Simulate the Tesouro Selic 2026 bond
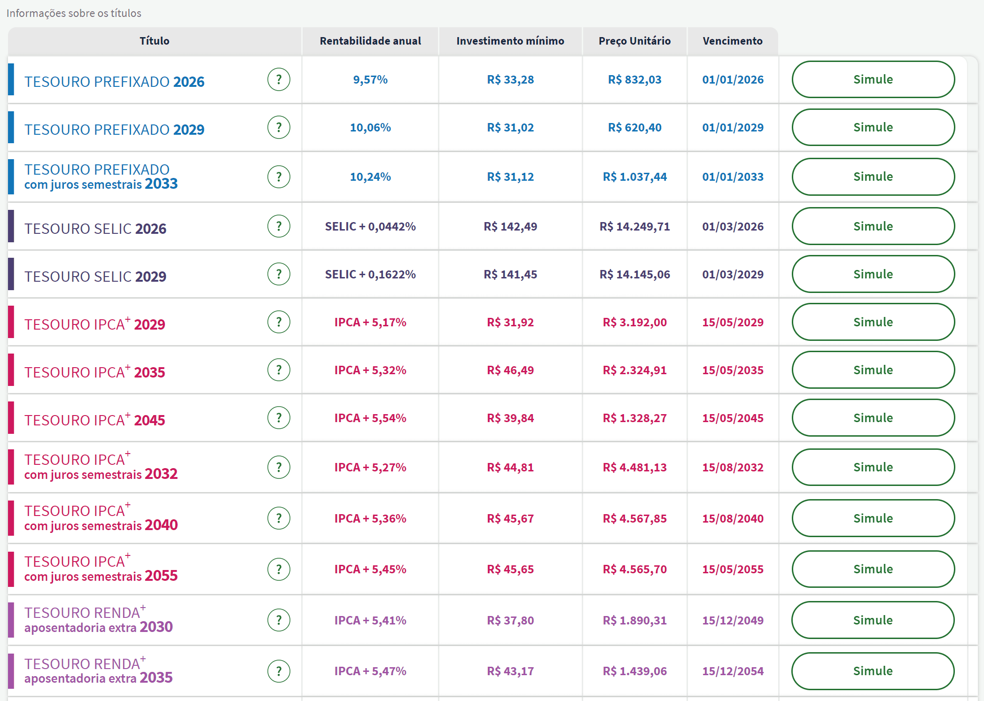 click(873, 226)
